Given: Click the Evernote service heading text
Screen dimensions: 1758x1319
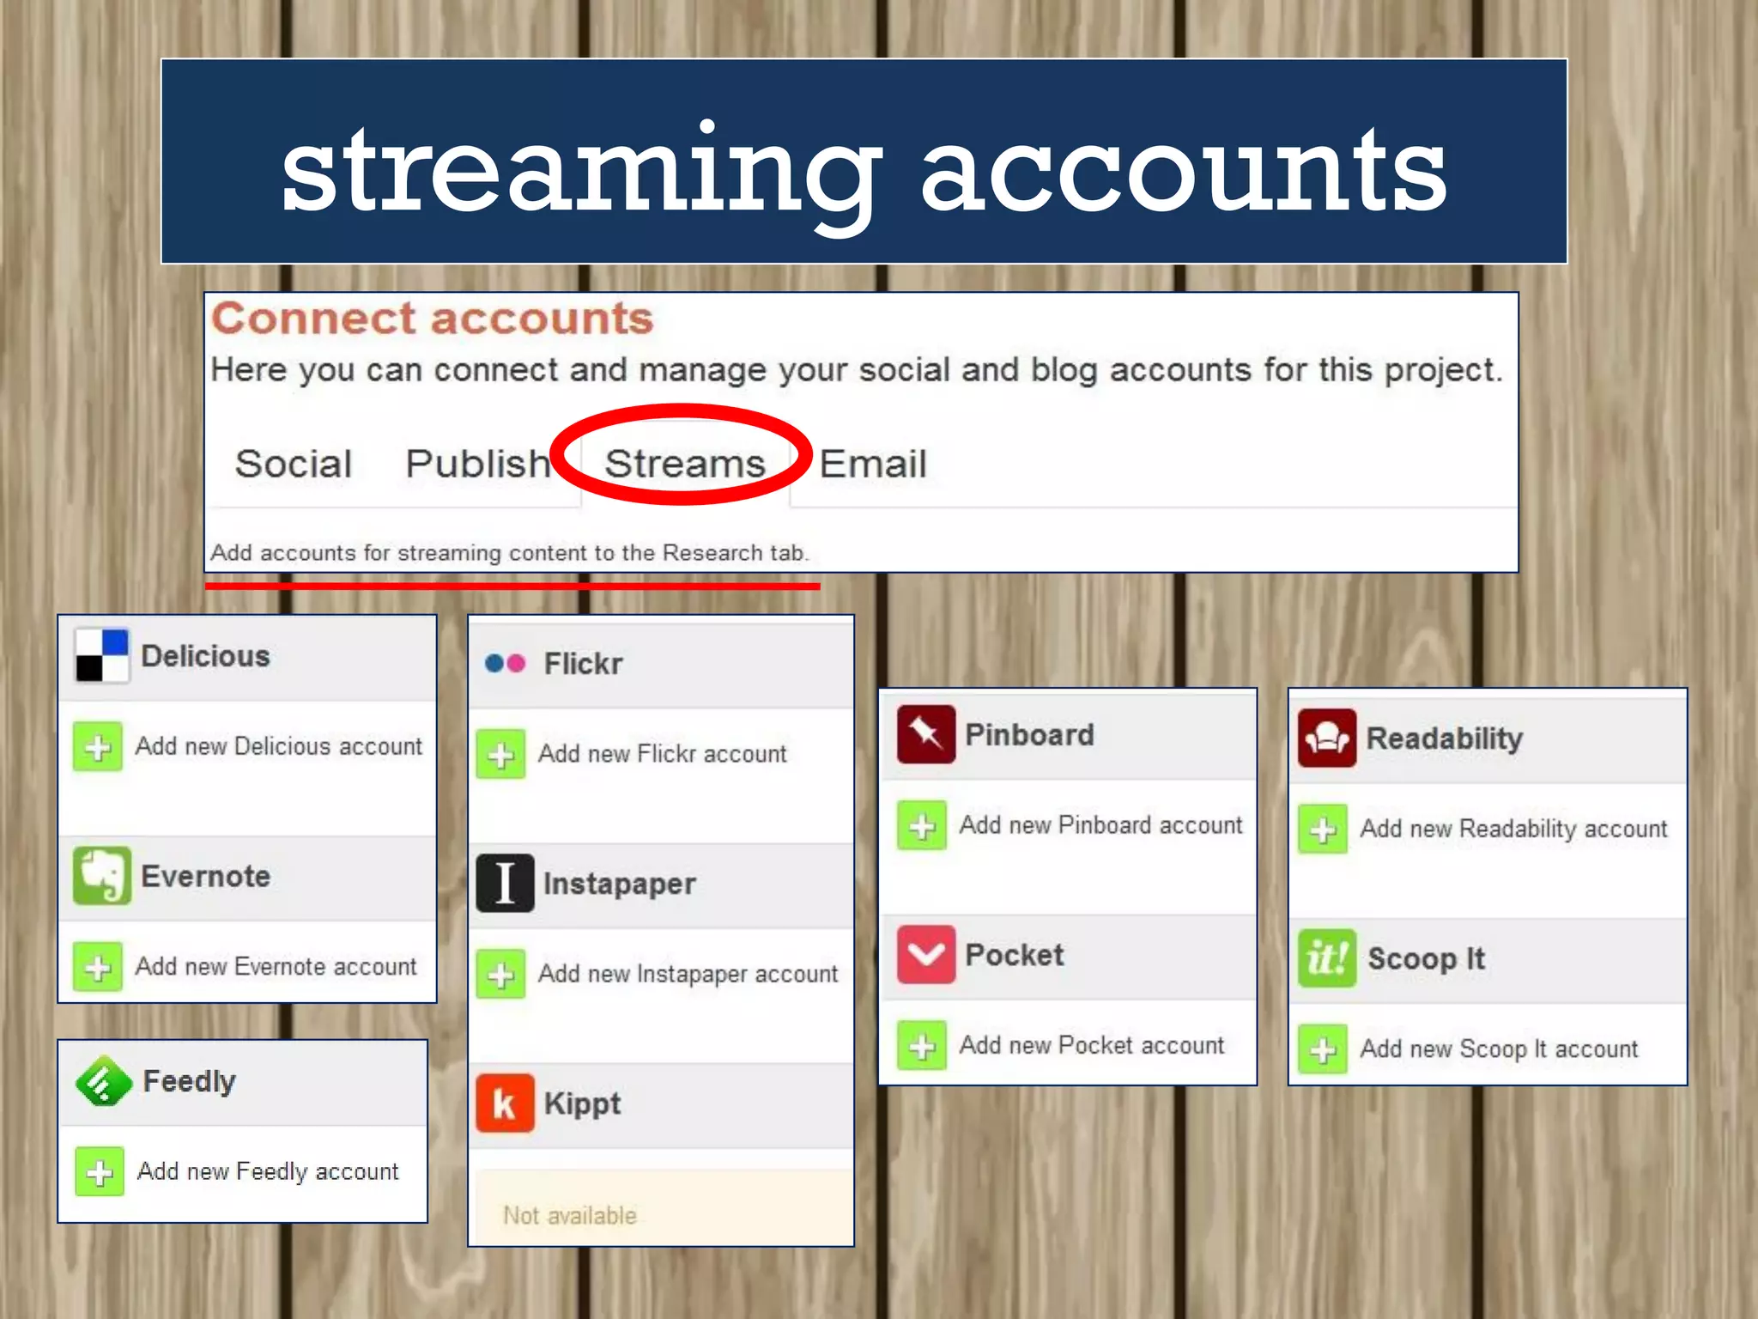Looking at the screenshot, I should pyautogui.click(x=205, y=876).
